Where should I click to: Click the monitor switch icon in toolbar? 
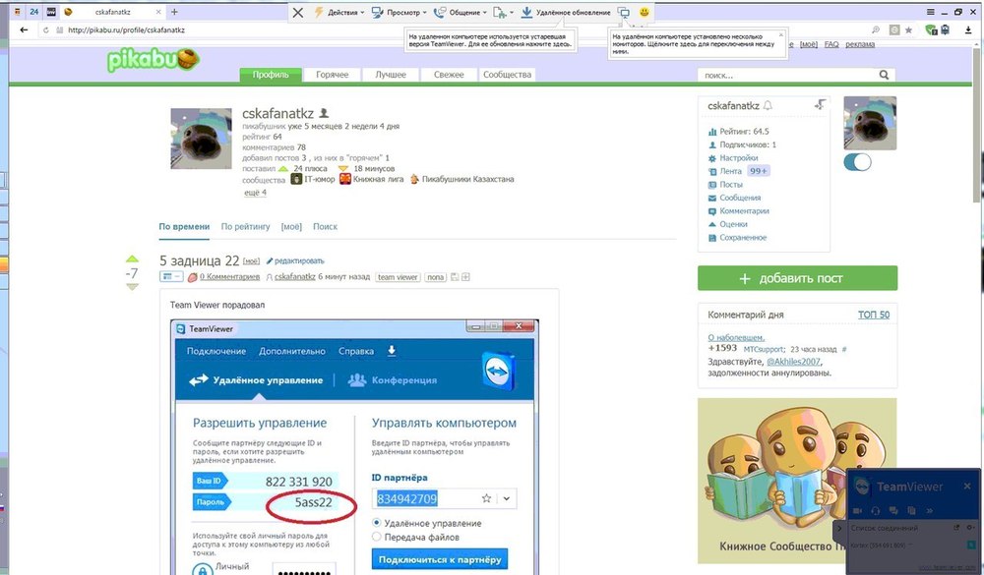point(624,13)
